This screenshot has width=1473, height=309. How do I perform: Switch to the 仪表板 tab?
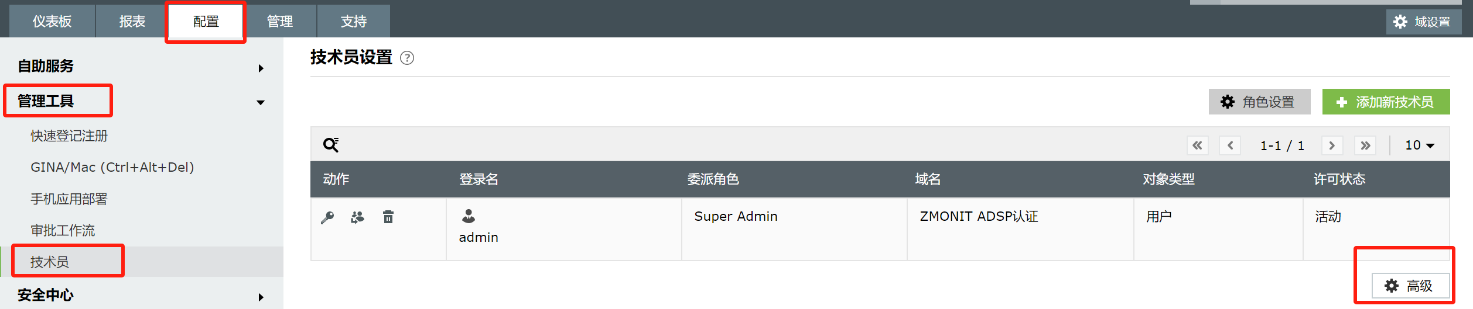pyautogui.click(x=52, y=22)
